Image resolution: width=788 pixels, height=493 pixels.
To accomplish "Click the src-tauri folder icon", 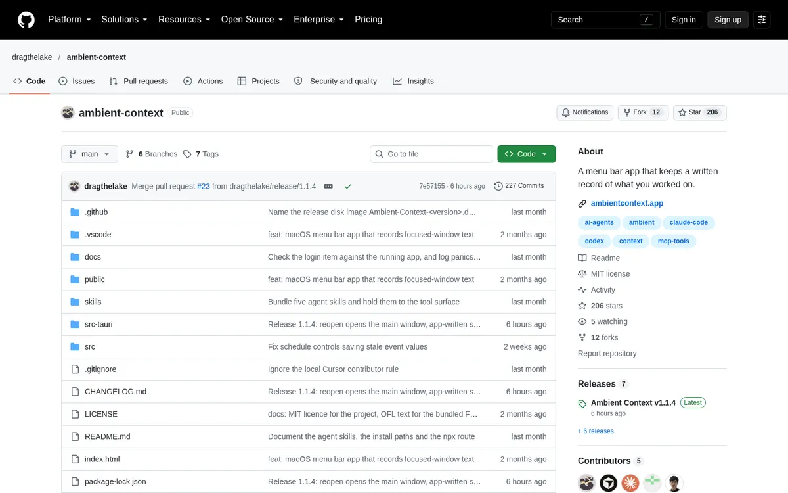I will click(75, 324).
